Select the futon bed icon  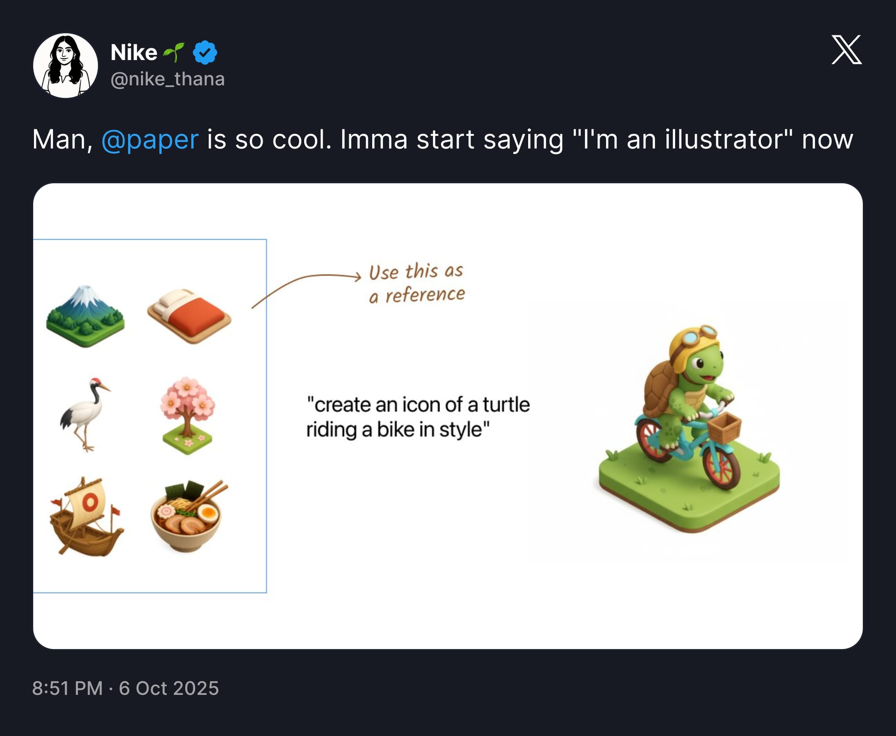(x=189, y=316)
